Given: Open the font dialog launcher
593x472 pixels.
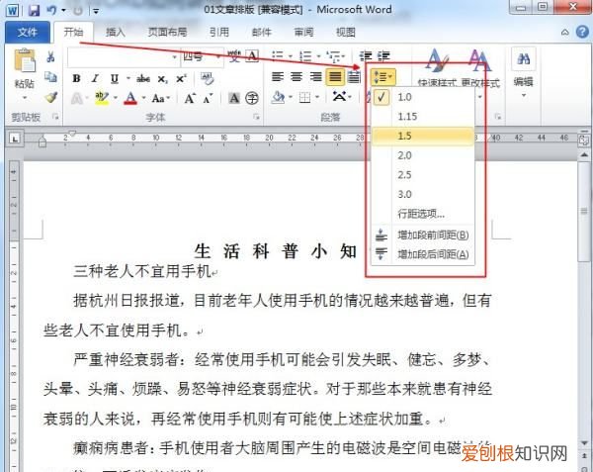Looking at the screenshot, I should tap(256, 117).
